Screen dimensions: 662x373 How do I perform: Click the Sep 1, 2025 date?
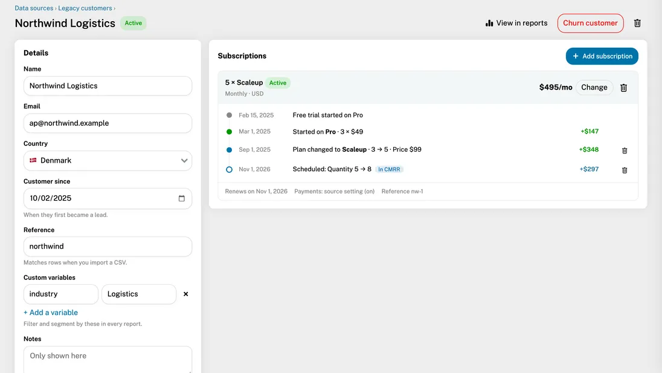(x=254, y=149)
